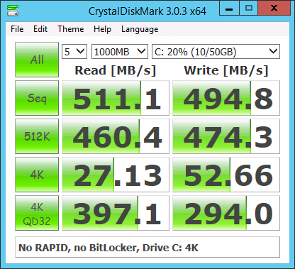Open the 1000MB test size dropdown

(x=120, y=51)
